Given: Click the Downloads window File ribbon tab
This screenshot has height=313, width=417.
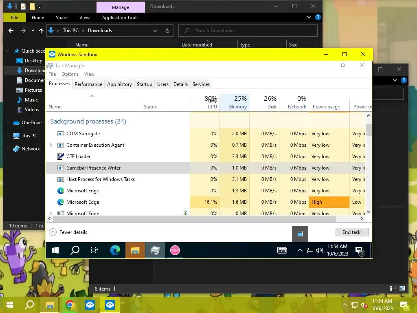Looking at the screenshot, I should point(15,18).
